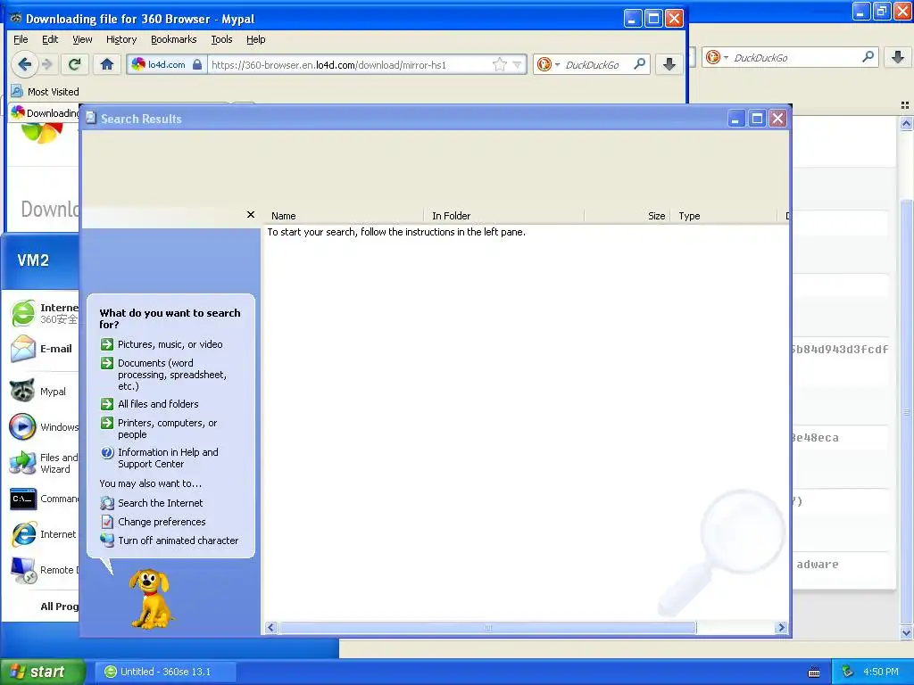Open the History menu in Mypal
This screenshot has width=914, height=685.
click(121, 39)
